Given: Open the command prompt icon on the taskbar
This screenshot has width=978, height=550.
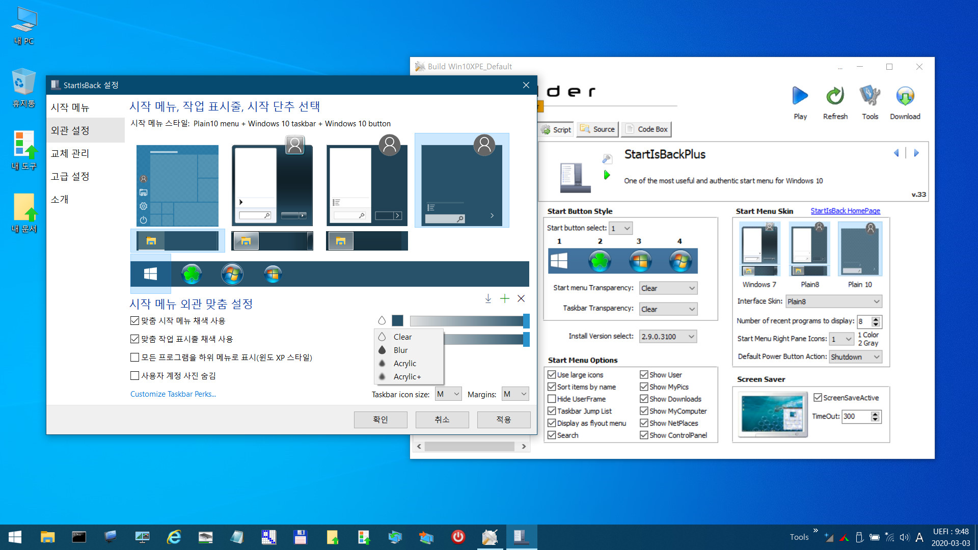Looking at the screenshot, I should (x=79, y=537).
